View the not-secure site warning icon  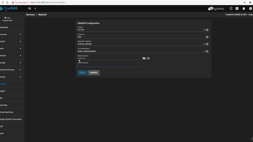[13, 2]
